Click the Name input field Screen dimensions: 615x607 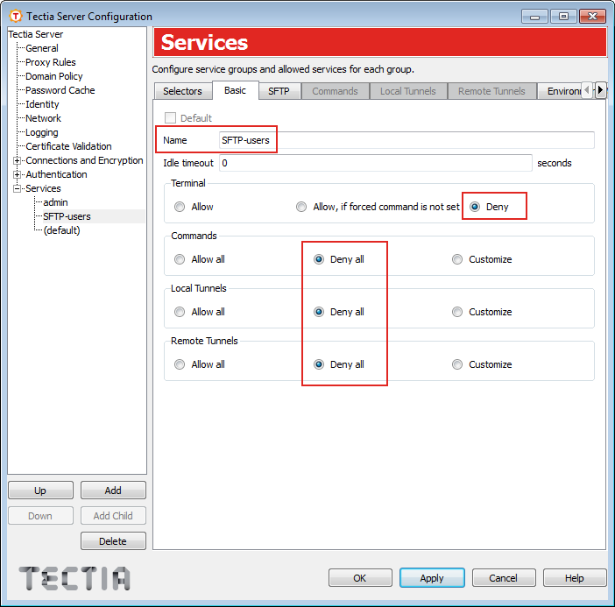(x=406, y=140)
